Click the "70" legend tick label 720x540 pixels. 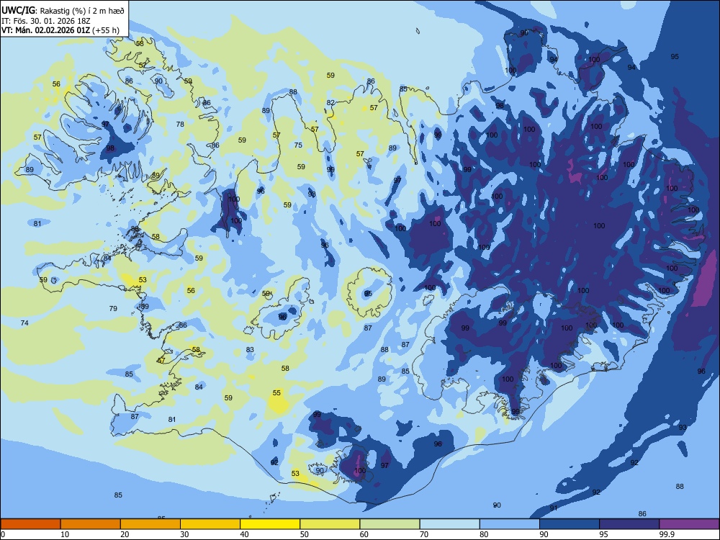424,534
